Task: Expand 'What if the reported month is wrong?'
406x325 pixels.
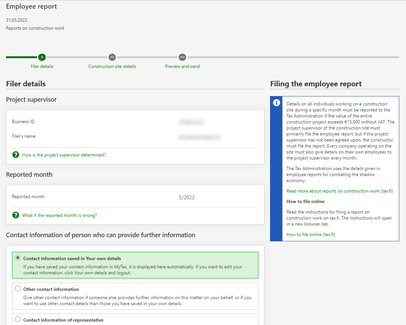Action: 59,215
